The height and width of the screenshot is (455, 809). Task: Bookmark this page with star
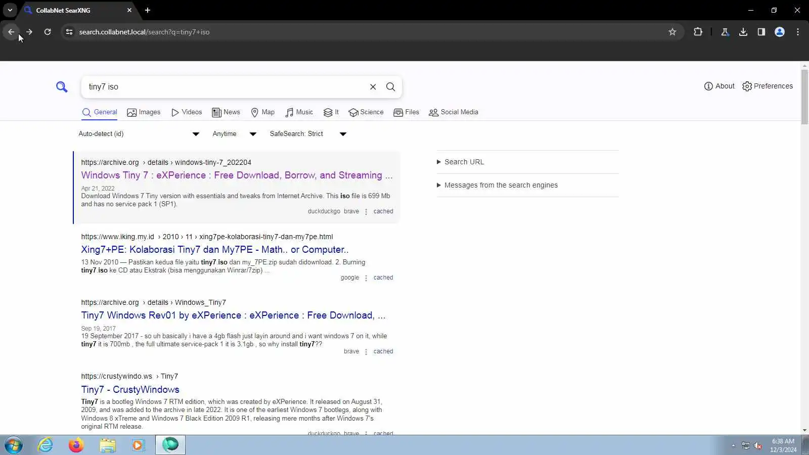pyautogui.click(x=672, y=32)
